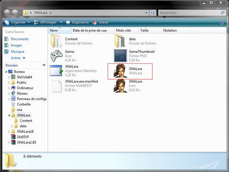Sort by the Nom column header
This screenshot has width=229, height=172.
click(x=60, y=30)
